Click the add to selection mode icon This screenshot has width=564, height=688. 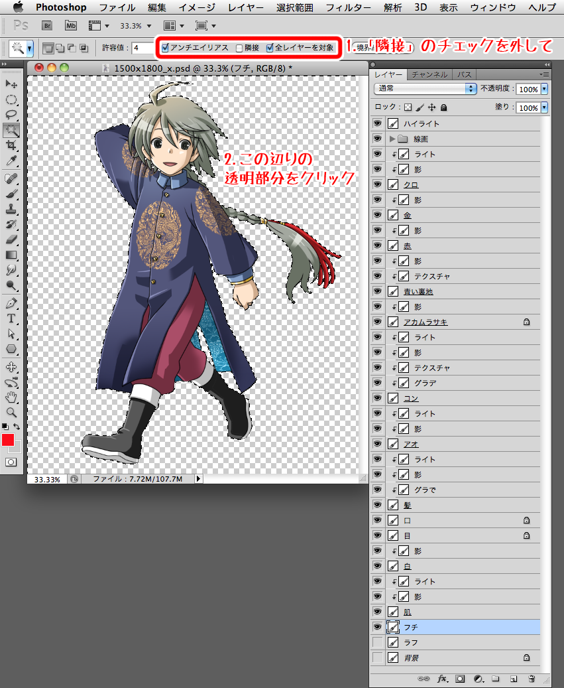[x=60, y=48]
